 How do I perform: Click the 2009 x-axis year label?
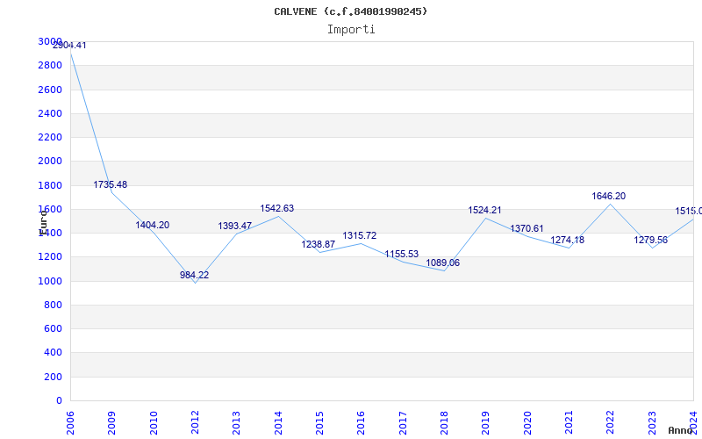(x=111, y=423)
